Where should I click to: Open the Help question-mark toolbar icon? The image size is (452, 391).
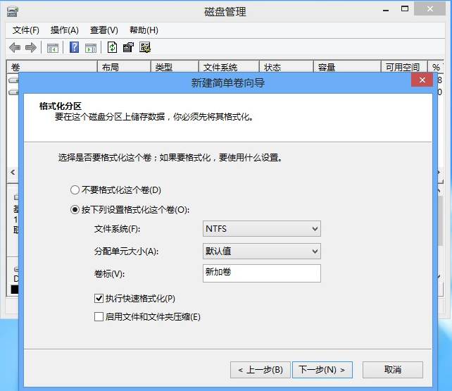(x=74, y=47)
